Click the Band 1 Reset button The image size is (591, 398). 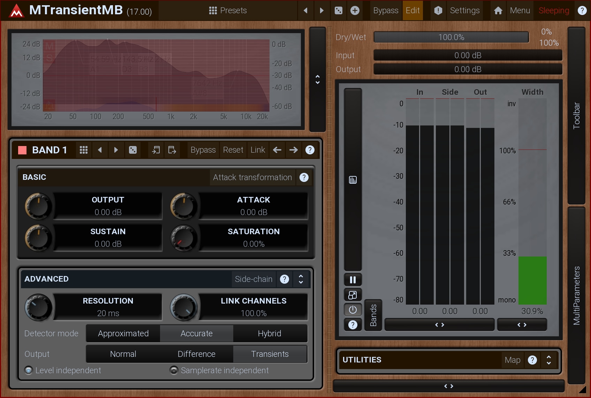(233, 150)
